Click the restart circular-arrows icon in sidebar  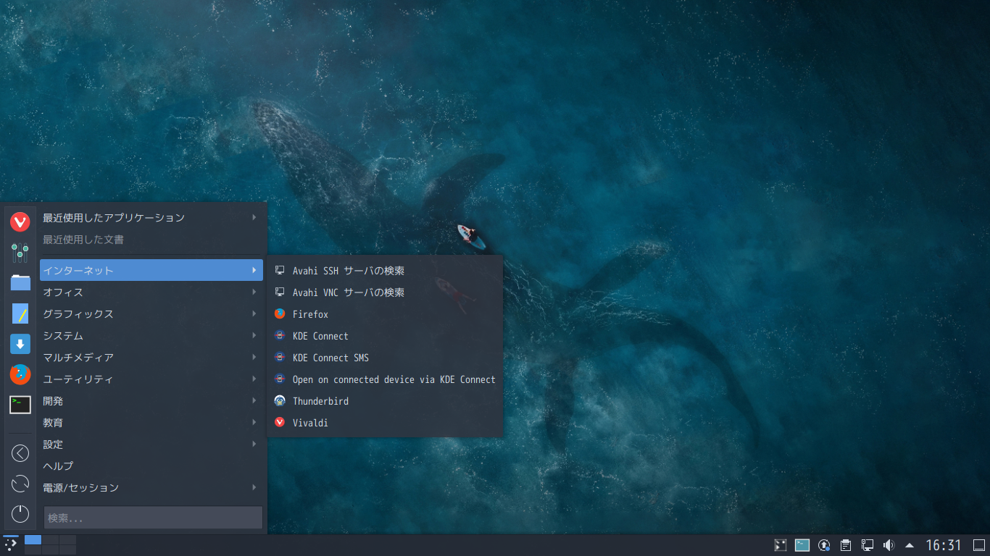coord(20,484)
